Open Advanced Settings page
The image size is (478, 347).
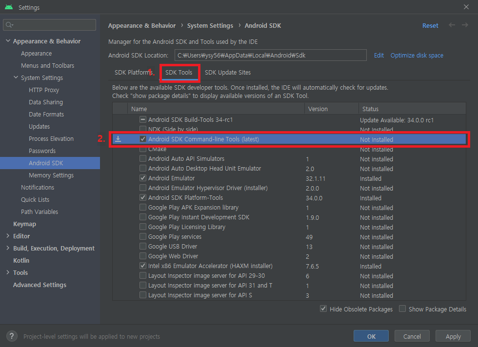click(40, 285)
